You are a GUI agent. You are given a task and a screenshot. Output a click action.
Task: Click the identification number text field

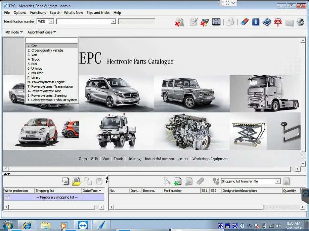coord(84,21)
